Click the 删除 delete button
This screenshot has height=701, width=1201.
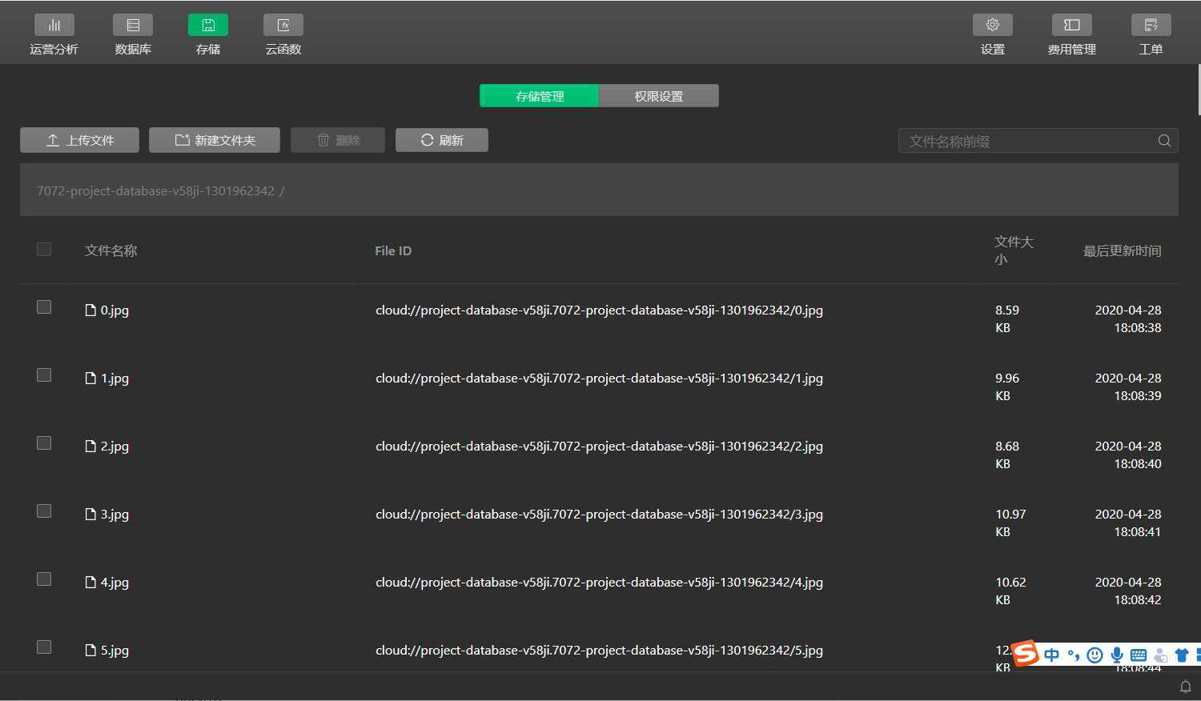click(x=338, y=140)
